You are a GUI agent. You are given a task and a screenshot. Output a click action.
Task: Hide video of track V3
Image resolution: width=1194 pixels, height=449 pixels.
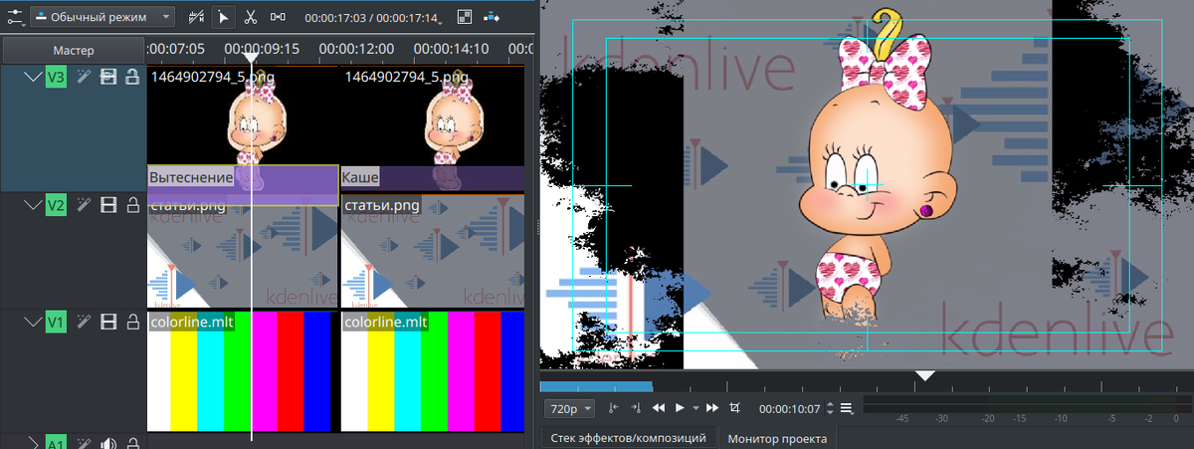(108, 77)
